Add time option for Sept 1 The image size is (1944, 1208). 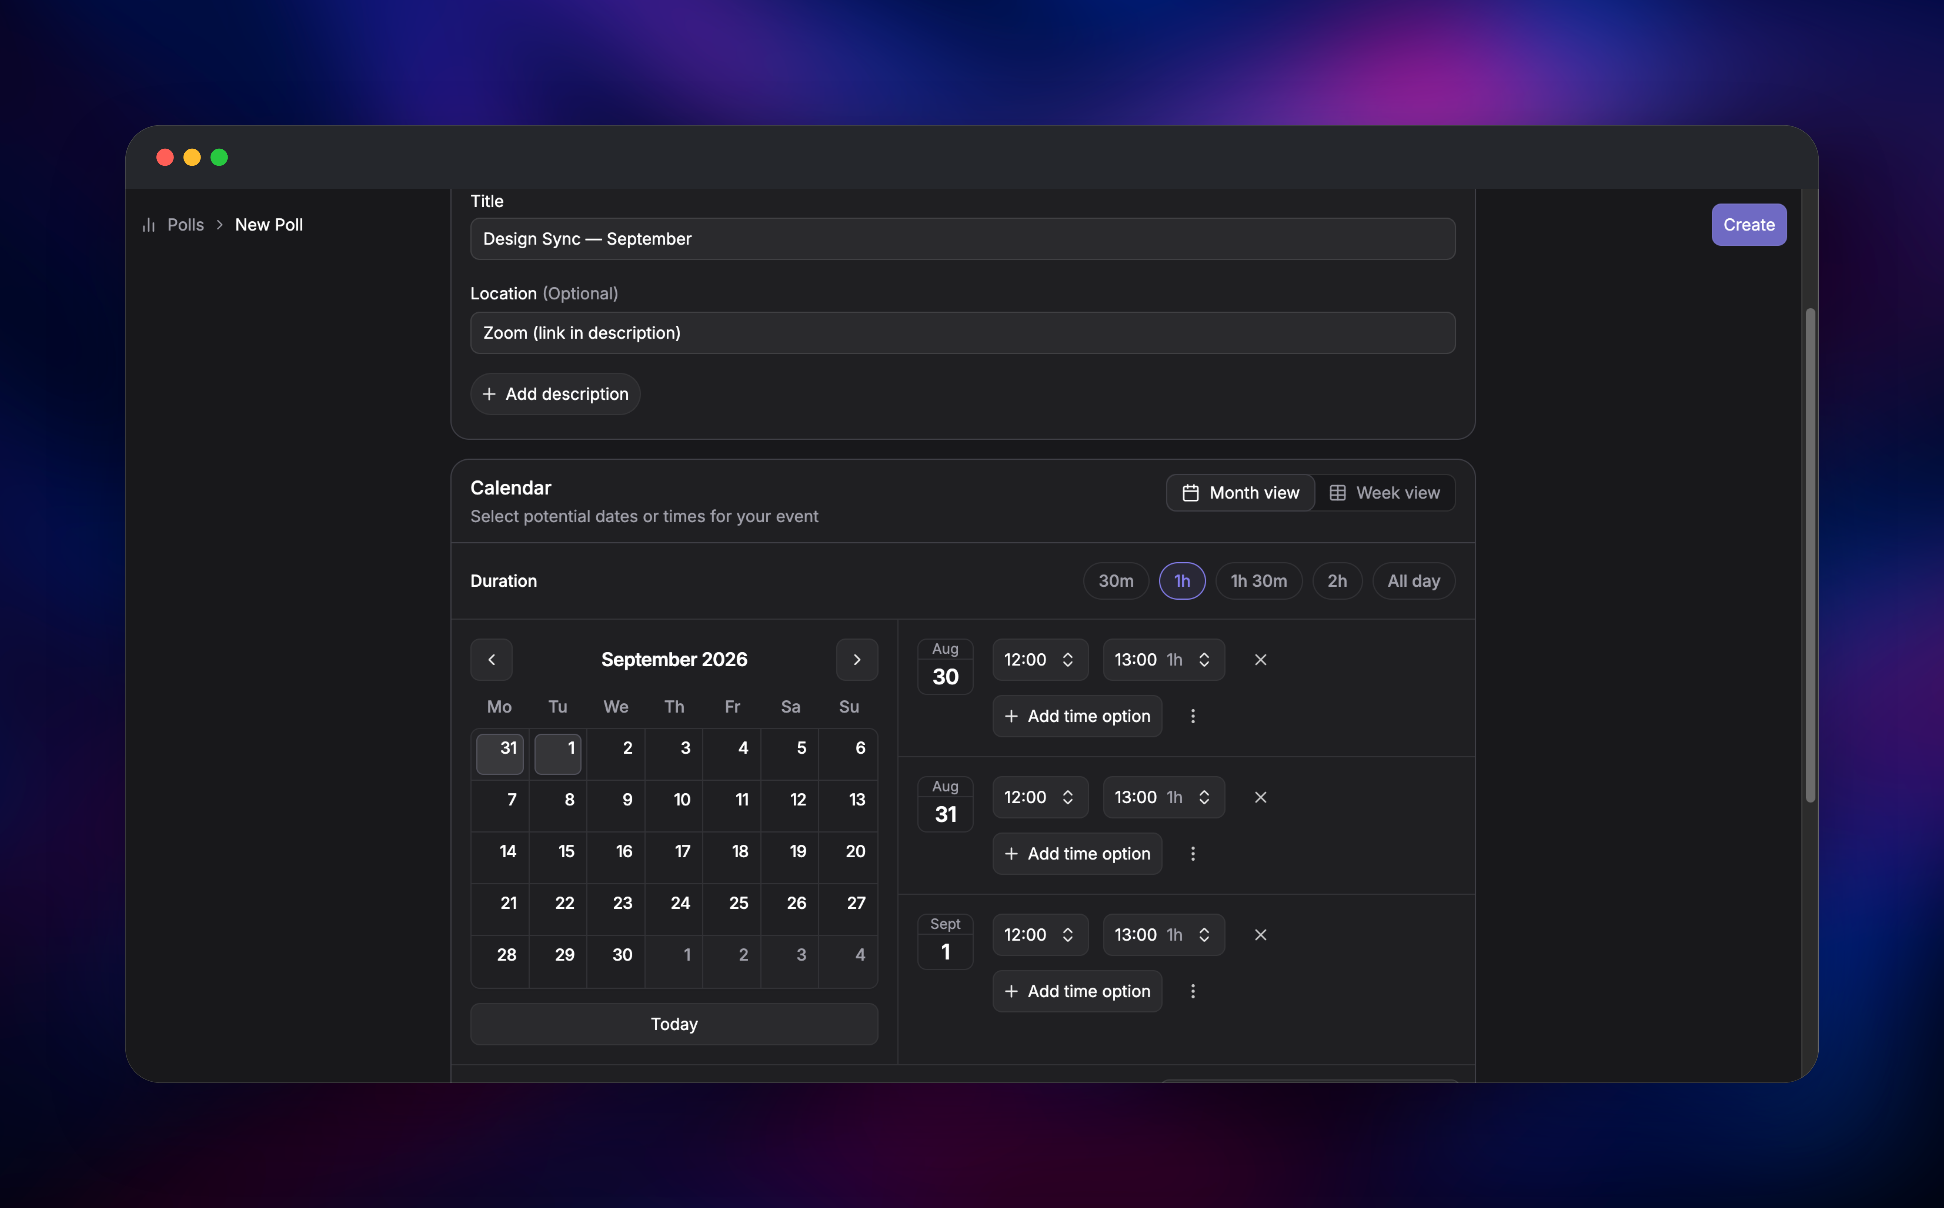click(x=1077, y=991)
